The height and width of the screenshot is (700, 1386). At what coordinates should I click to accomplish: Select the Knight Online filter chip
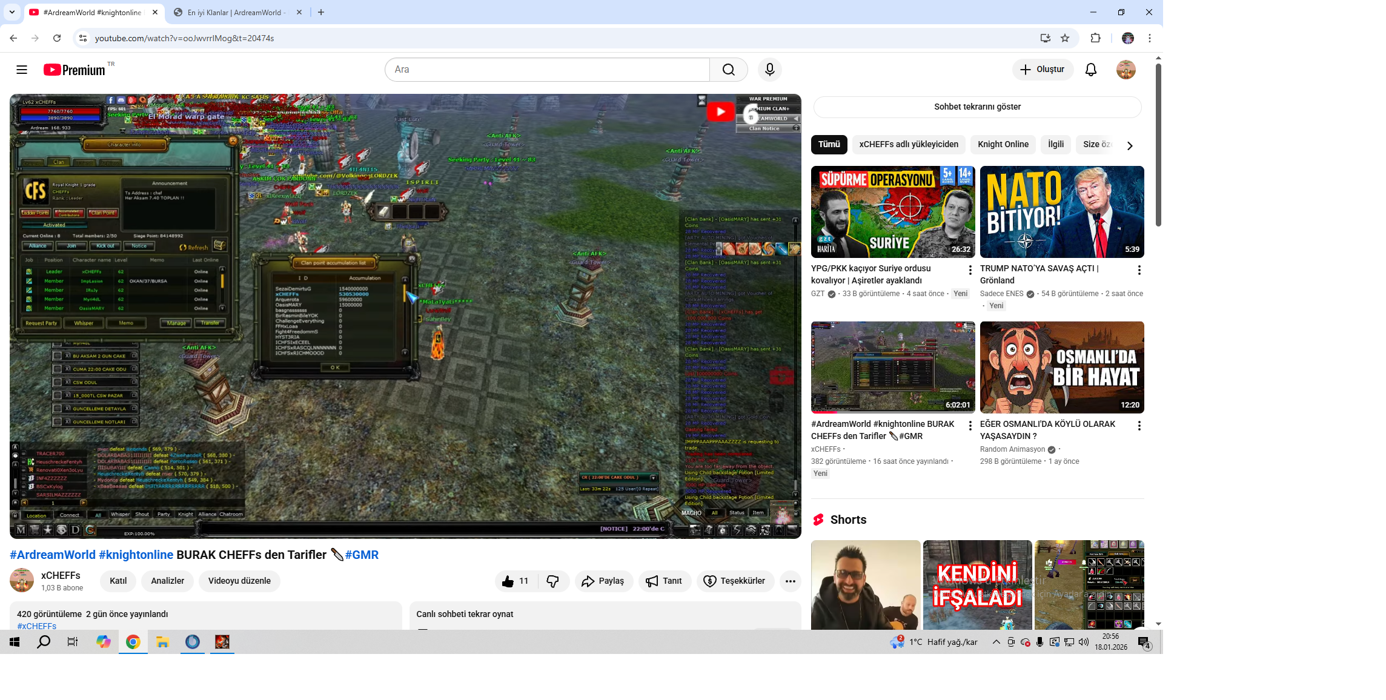click(x=1003, y=144)
